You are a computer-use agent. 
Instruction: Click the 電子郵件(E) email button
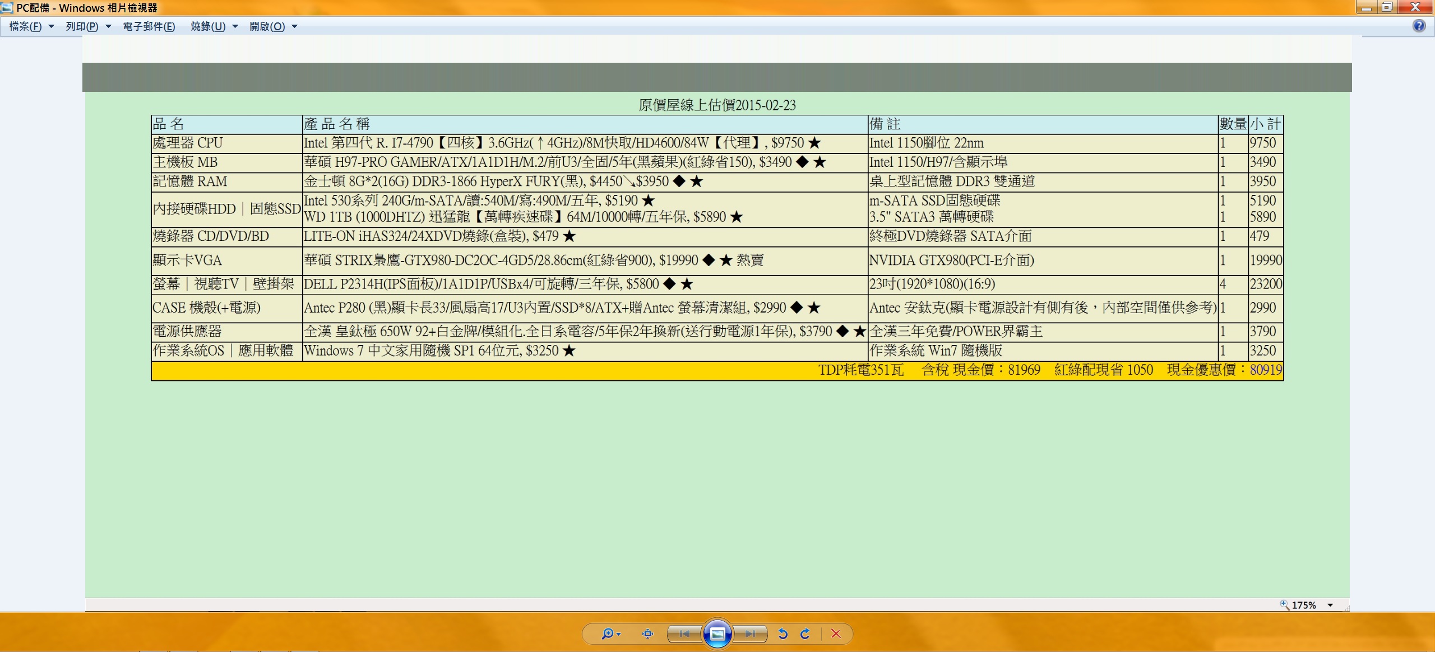click(149, 26)
